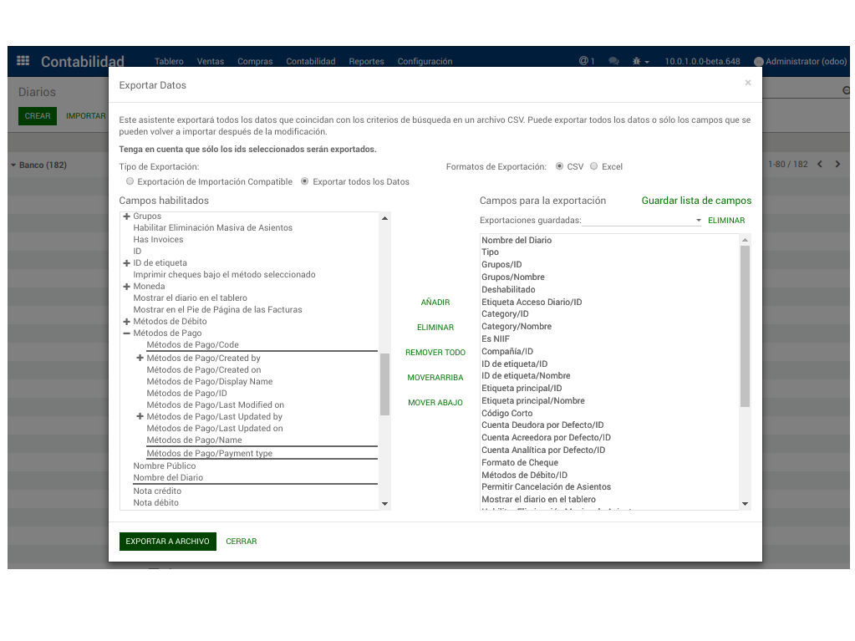Screen dimensions: 855x641
Task: Click the available fields list scrollbar thumb
Action: coord(384,384)
